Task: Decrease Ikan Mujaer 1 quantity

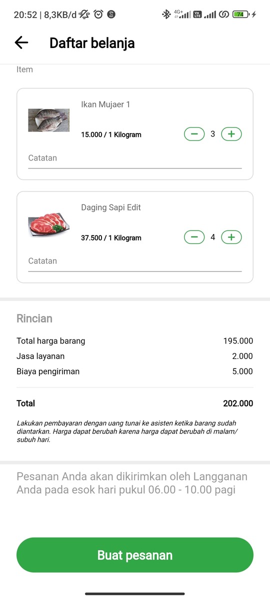Action: (194, 134)
